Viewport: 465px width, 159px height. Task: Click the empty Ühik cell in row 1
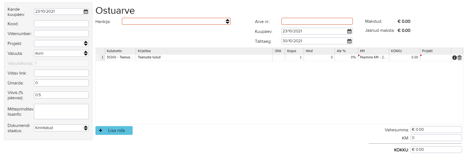pos(279,58)
